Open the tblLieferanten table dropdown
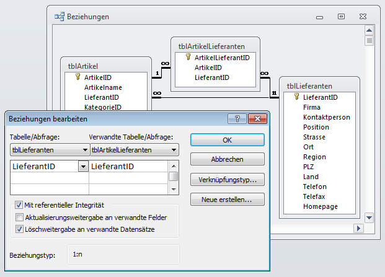385x277 pixels. coord(84,150)
